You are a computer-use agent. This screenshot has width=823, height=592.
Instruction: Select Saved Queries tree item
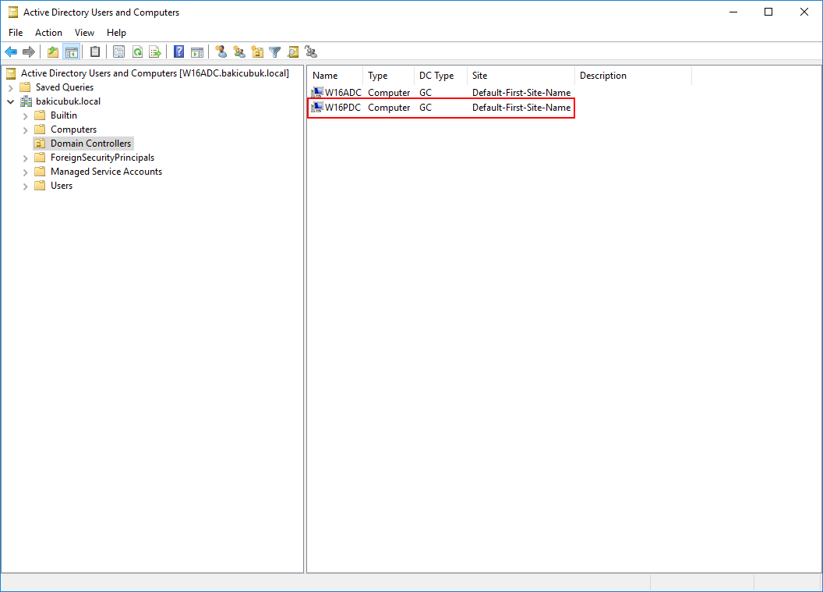[x=65, y=87]
